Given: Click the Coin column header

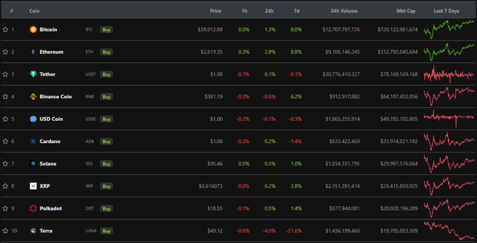Looking at the screenshot, I should (34, 11).
